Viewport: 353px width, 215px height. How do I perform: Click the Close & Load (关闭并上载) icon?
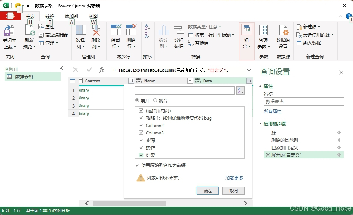click(9, 31)
